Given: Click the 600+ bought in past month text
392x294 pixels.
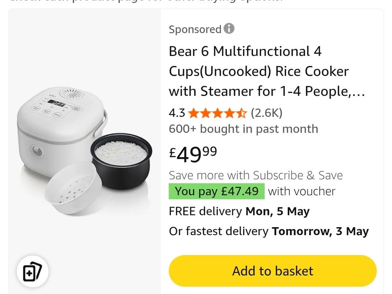Looking at the screenshot, I should pos(243,129).
